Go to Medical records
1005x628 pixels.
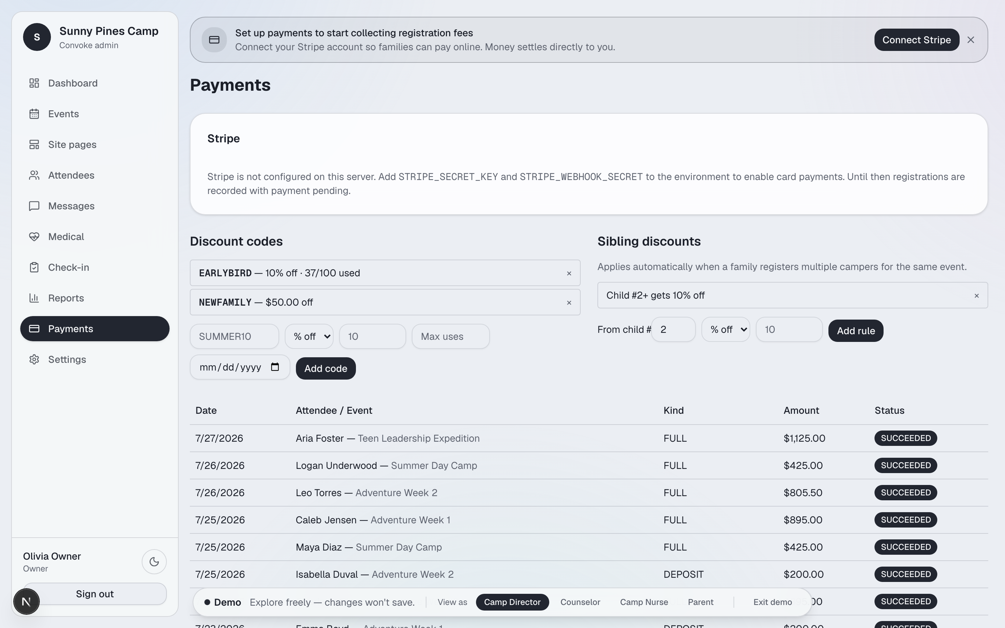pyautogui.click(x=95, y=237)
